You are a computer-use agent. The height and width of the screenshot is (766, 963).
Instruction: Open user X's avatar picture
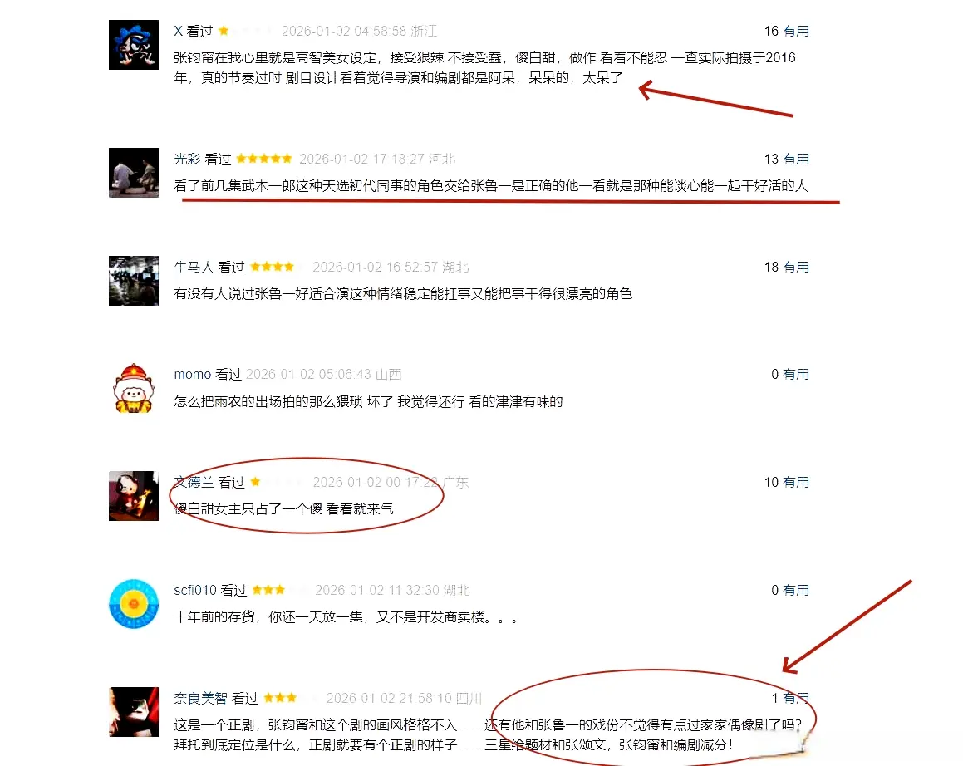tap(133, 44)
